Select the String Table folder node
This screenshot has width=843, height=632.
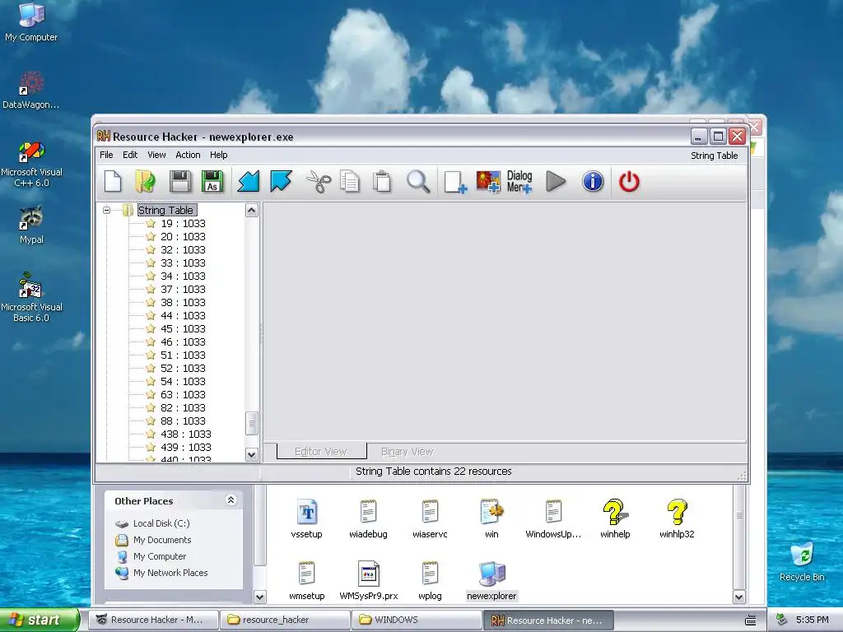point(165,210)
